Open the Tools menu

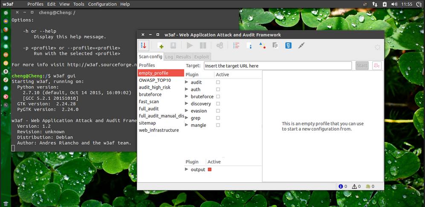point(78,4)
